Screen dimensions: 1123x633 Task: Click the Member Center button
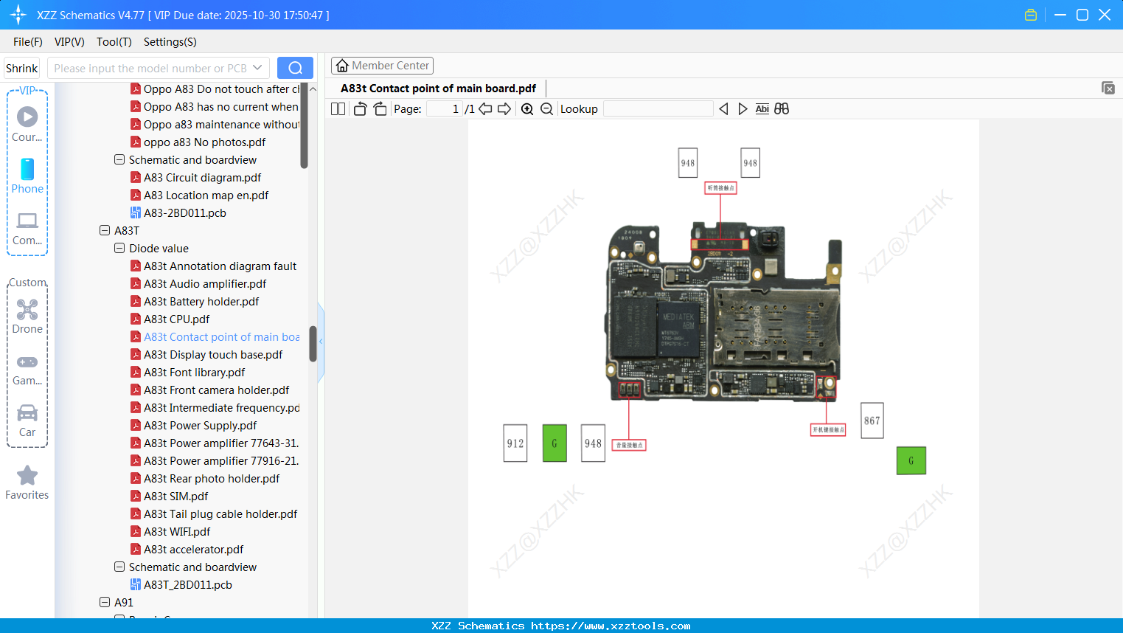click(382, 66)
